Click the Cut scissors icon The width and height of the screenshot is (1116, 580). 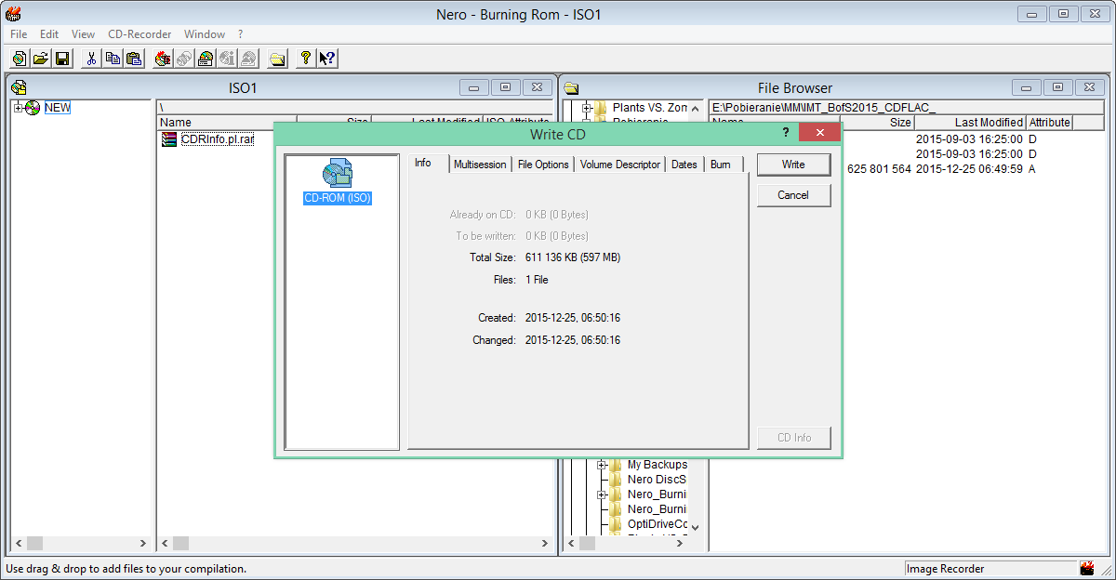91,59
